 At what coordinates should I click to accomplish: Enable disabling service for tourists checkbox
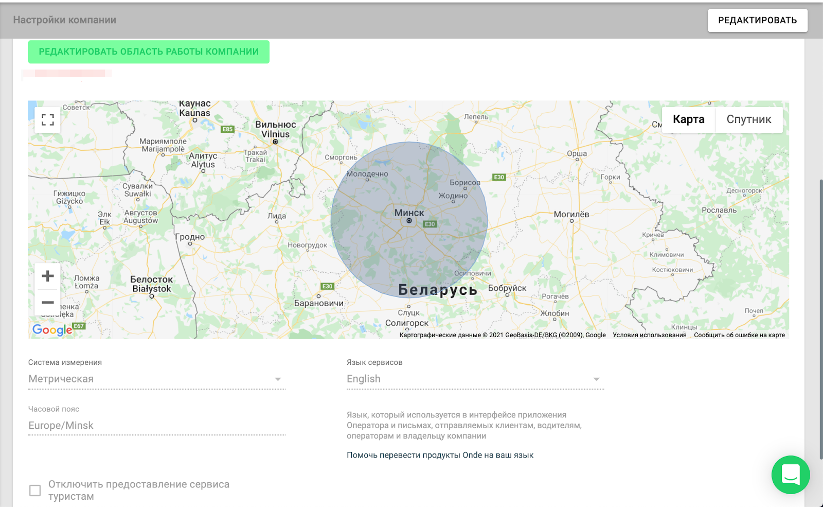(35, 491)
